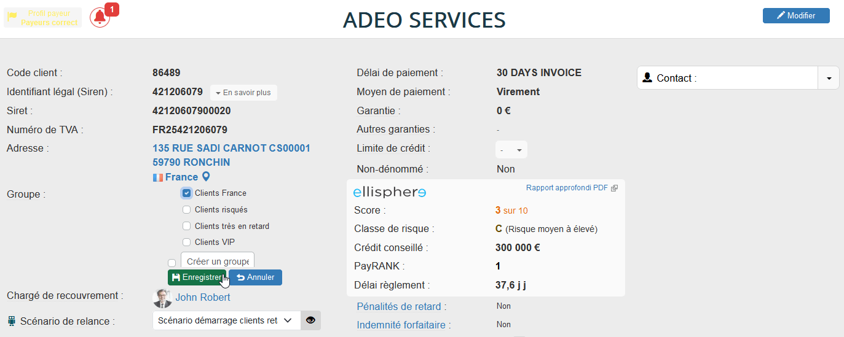Click the Ellisphere logo
The height and width of the screenshot is (337, 844).
(x=390, y=192)
